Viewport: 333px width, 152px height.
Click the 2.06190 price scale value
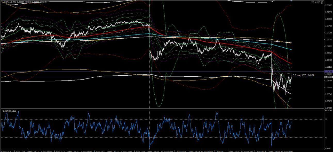329,67
